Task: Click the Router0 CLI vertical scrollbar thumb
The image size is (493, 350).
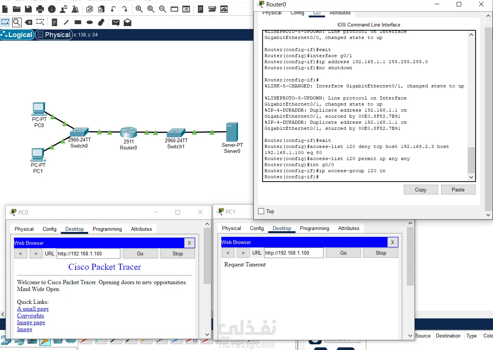Action: tap(471, 160)
